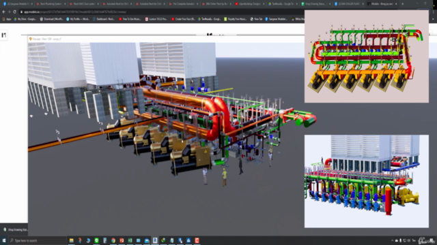
Task: Open the green LINE app in taskbar
Action: click(x=96, y=240)
